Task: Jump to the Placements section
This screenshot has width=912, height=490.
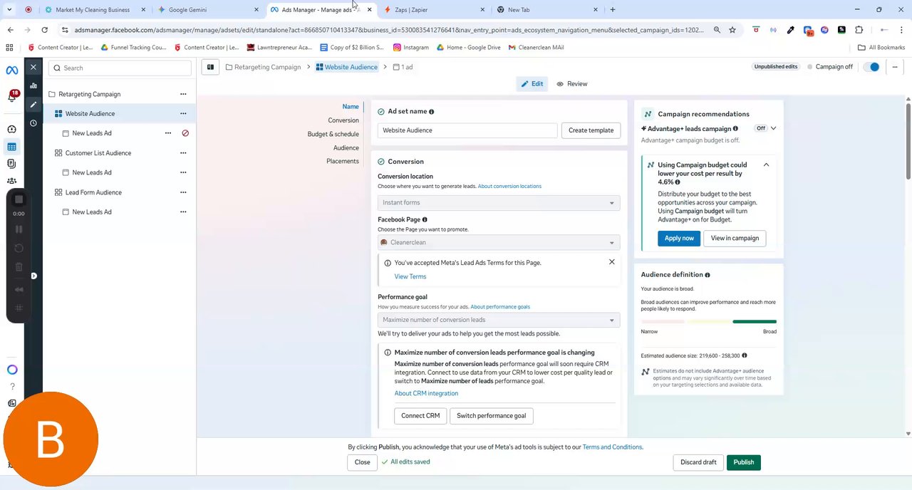Action: pos(343,161)
